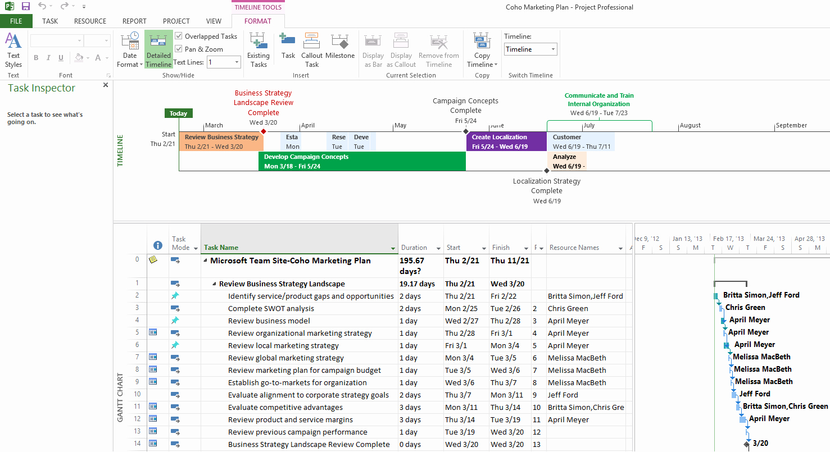Select Develop Campaign Concepts timeline bar
The height and width of the screenshot is (452, 830).
(362, 161)
